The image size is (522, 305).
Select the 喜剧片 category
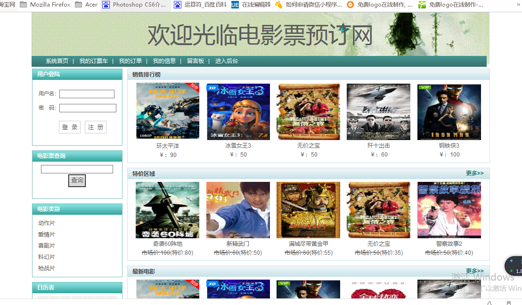pyautogui.click(x=47, y=246)
